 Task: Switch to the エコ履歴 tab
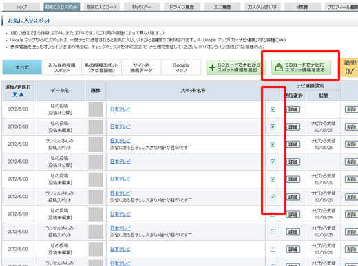222,7
